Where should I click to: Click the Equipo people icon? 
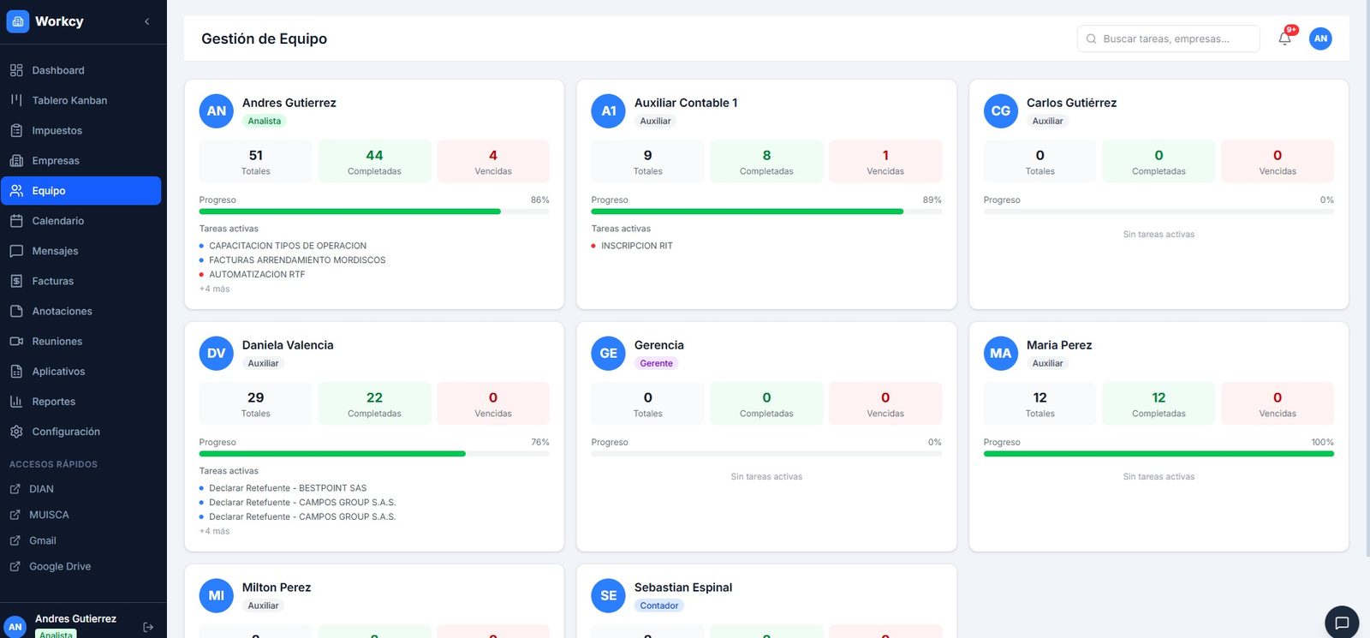pos(16,191)
